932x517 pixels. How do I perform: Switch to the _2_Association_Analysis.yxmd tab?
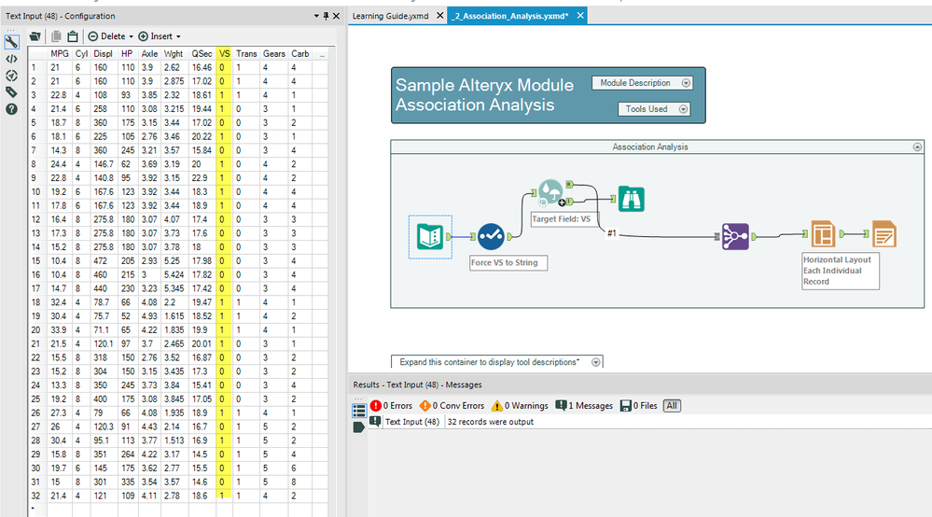point(509,16)
